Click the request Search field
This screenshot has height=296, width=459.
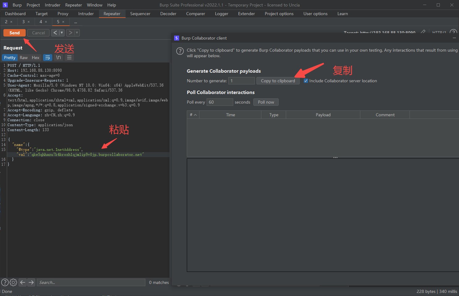[x=91, y=282]
